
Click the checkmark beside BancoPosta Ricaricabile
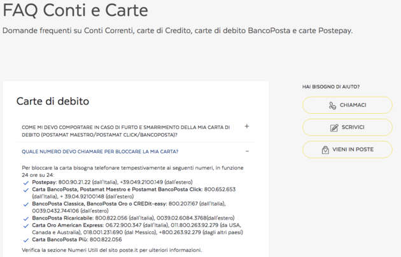pos(26,219)
